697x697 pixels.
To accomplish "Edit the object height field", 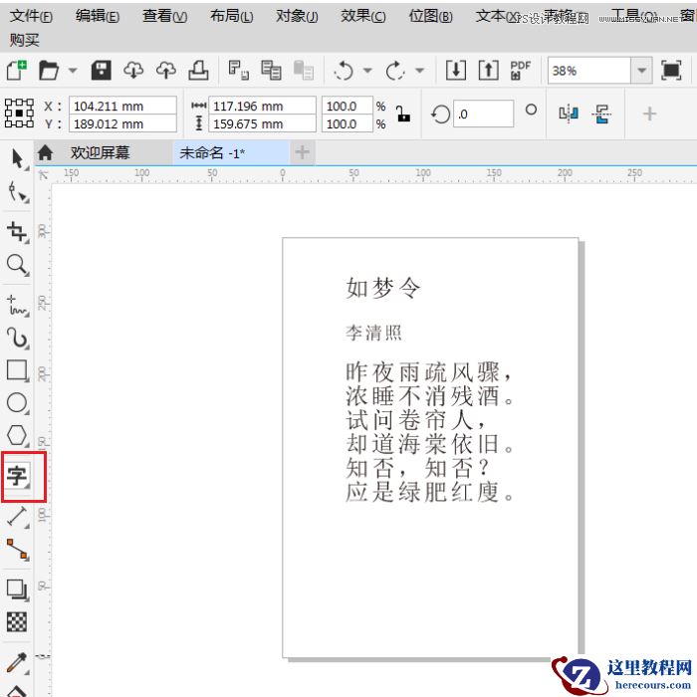I will click(x=262, y=123).
